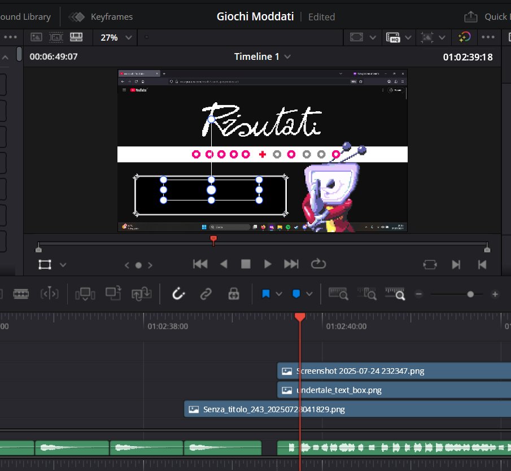Select the Blade edit mode tool
511x471 pixels.
pos(21,294)
